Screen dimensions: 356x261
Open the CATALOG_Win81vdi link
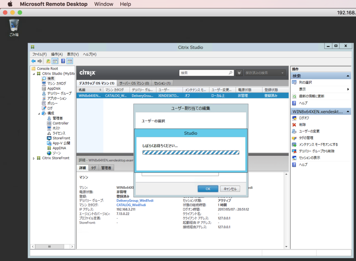(x=131, y=205)
